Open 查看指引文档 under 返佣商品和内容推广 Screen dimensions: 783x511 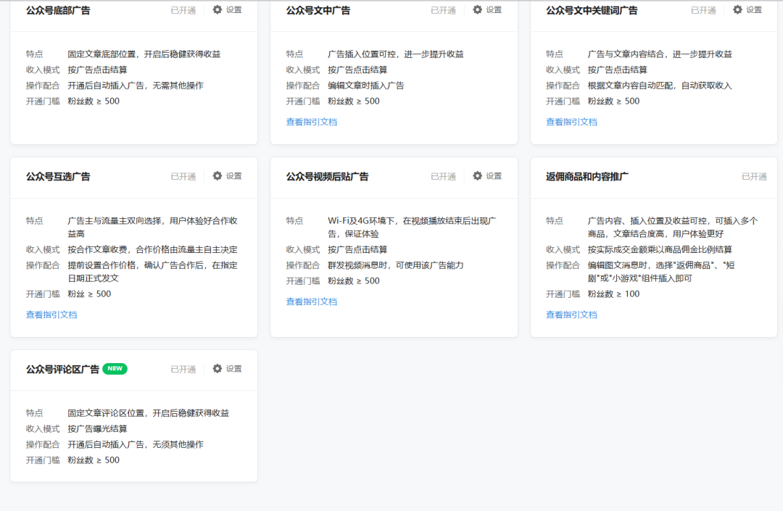[x=571, y=315]
